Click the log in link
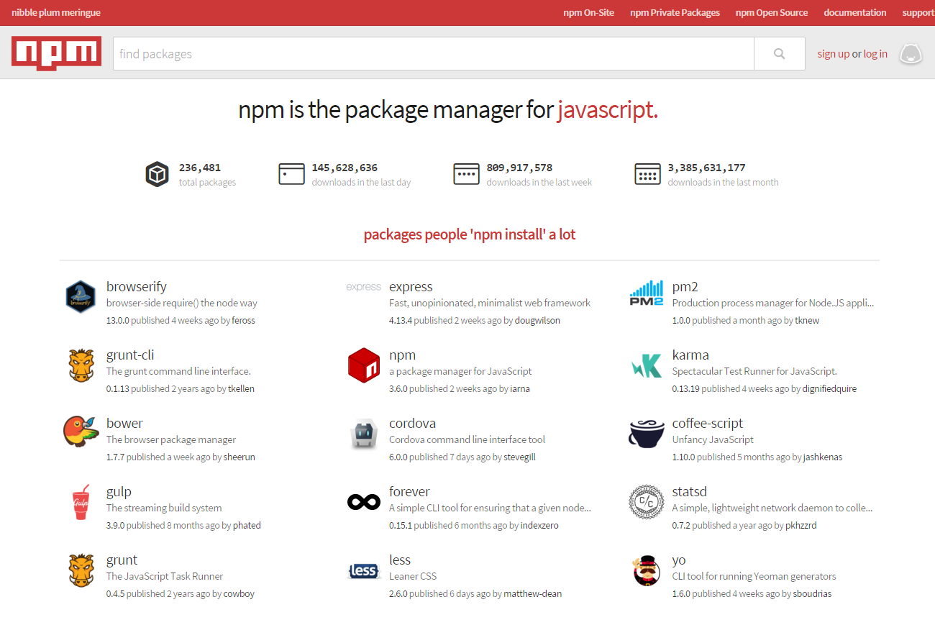The height and width of the screenshot is (625, 935). tap(875, 54)
